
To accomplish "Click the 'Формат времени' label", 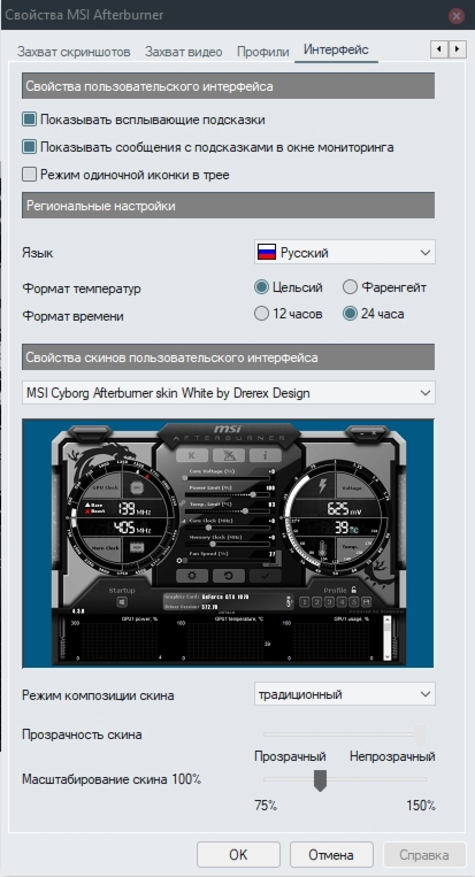I will [73, 316].
